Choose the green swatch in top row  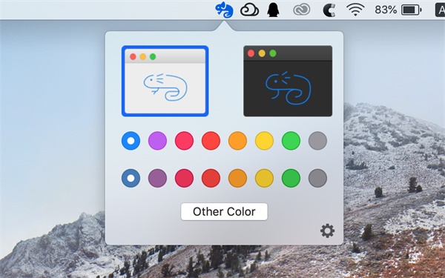(x=291, y=140)
